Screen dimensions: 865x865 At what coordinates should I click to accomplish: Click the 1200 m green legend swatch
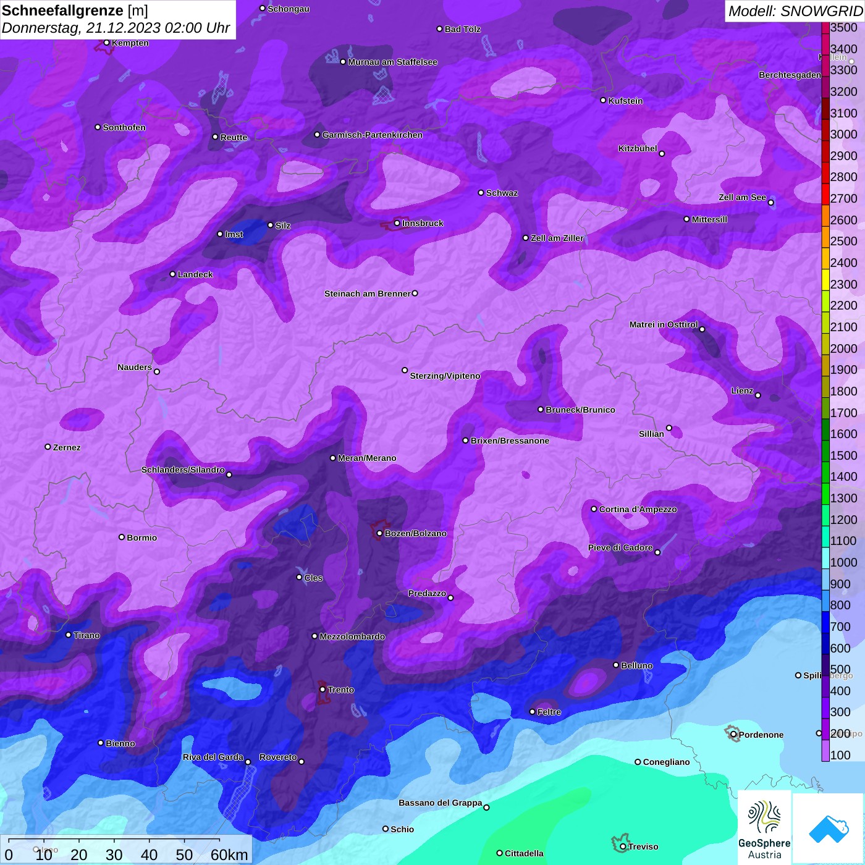click(x=825, y=515)
